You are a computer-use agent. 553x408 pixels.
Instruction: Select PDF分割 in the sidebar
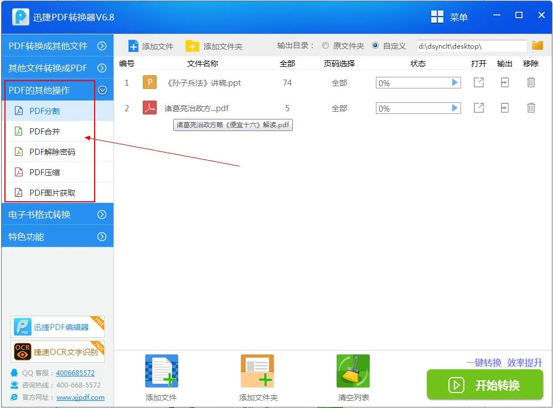58,111
